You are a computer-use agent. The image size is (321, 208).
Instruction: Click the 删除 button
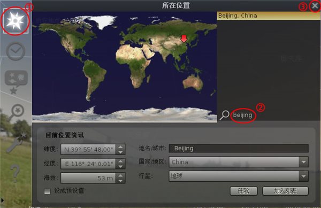point(243,191)
